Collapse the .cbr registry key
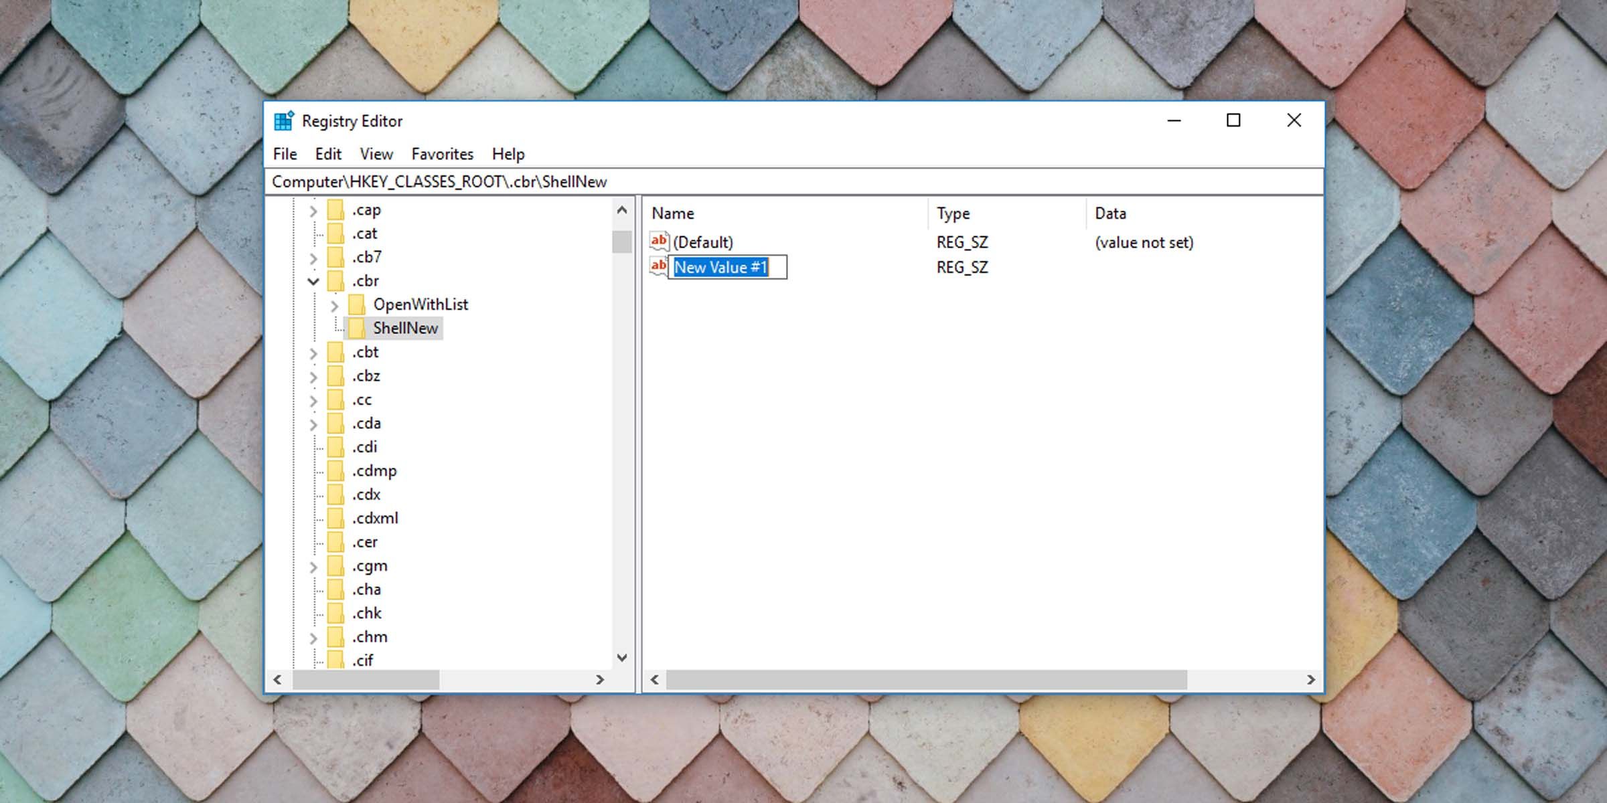Image resolution: width=1607 pixels, height=803 pixels. (315, 280)
